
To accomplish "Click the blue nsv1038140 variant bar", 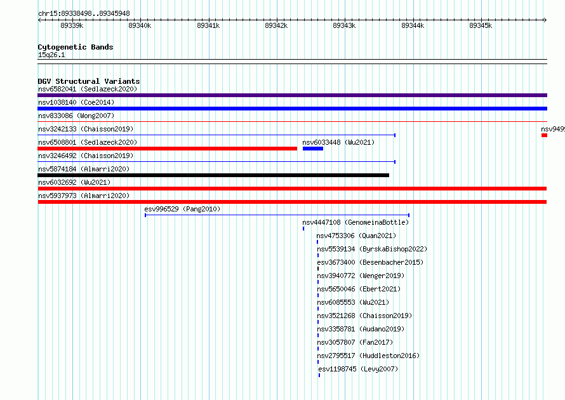I will (292, 109).
